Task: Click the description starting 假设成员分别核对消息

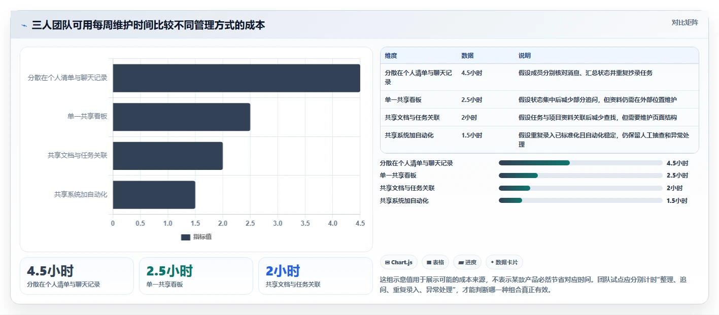Action: click(x=586, y=73)
